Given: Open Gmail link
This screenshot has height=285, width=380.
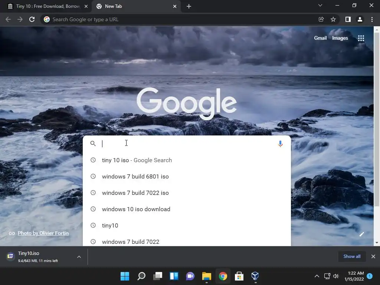Looking at the screenshot, I should click(320, 38).
